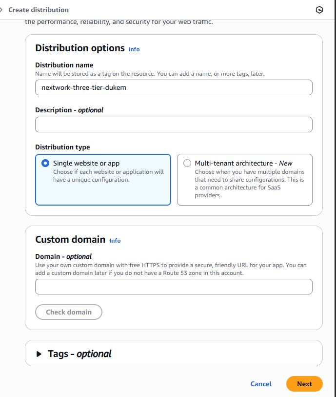Viewport: 336px width, 397px height.
Task: Open the Custom domain Info link
Action: click(115, 241)
